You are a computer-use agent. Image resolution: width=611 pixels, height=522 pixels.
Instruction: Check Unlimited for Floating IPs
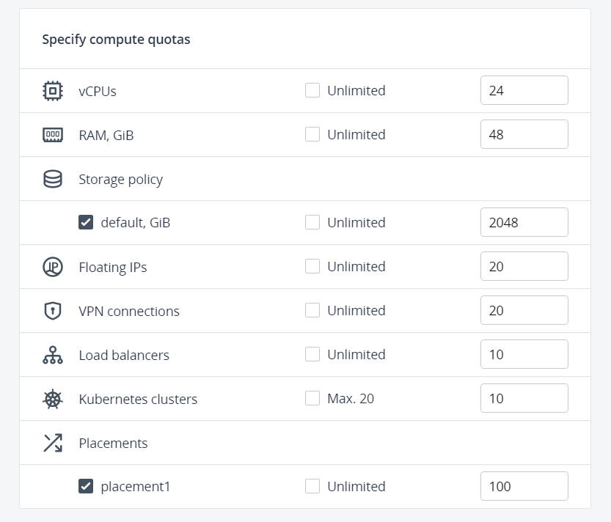[x=312, y=267]
